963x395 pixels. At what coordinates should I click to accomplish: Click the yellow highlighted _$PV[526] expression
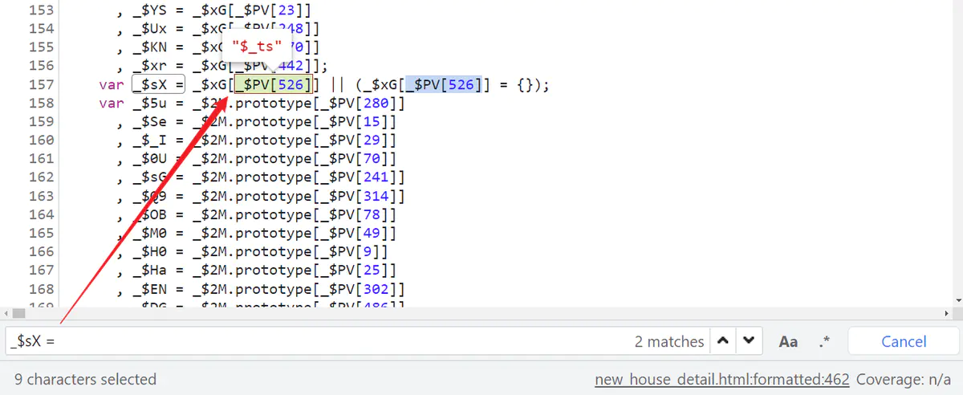tap(273, 84)
